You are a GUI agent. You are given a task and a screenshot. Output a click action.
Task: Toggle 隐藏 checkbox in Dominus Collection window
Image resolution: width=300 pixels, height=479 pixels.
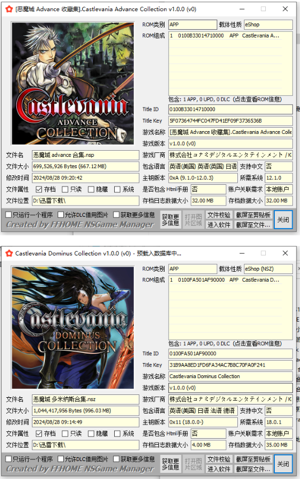point(91,434)
